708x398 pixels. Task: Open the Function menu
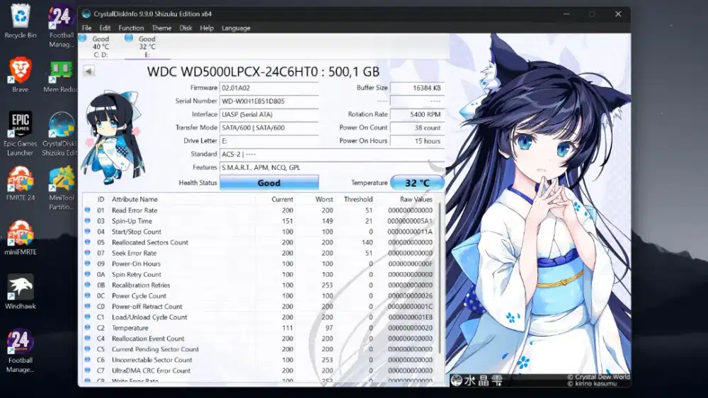point(131,28)
